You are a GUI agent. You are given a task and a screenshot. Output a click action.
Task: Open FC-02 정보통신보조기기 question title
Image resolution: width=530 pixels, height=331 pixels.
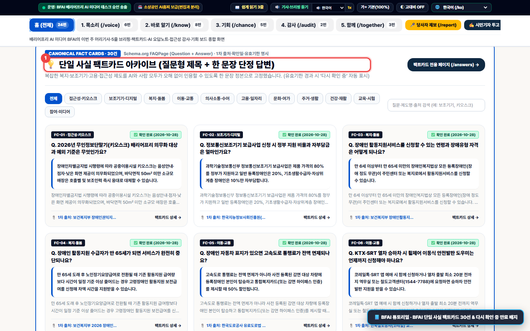point(265,148)
